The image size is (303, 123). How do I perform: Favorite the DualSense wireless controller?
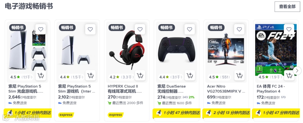coord(190,29)
